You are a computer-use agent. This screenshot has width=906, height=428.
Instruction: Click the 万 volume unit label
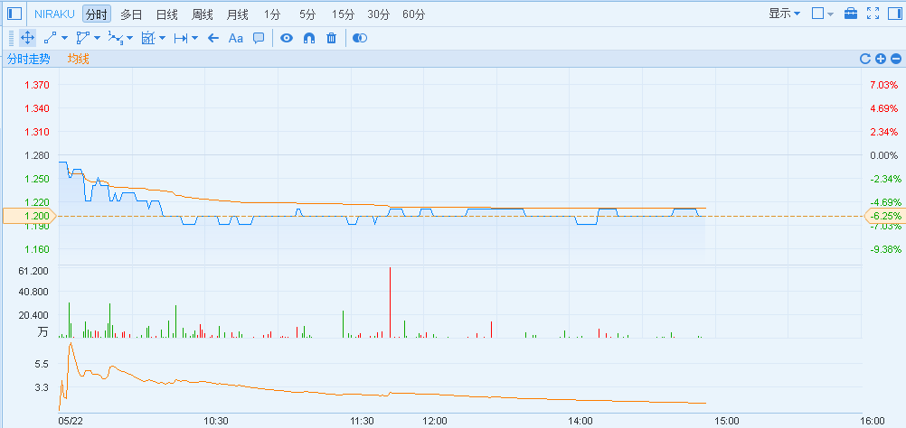42,331
